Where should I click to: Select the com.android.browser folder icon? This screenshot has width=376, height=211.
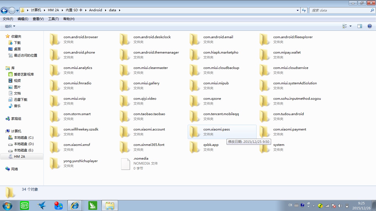click(55, 39)
